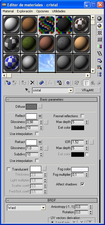Screen dimensions: 105x225
Task: Enable the Translucent checkbox
Action: click(9, 169)
